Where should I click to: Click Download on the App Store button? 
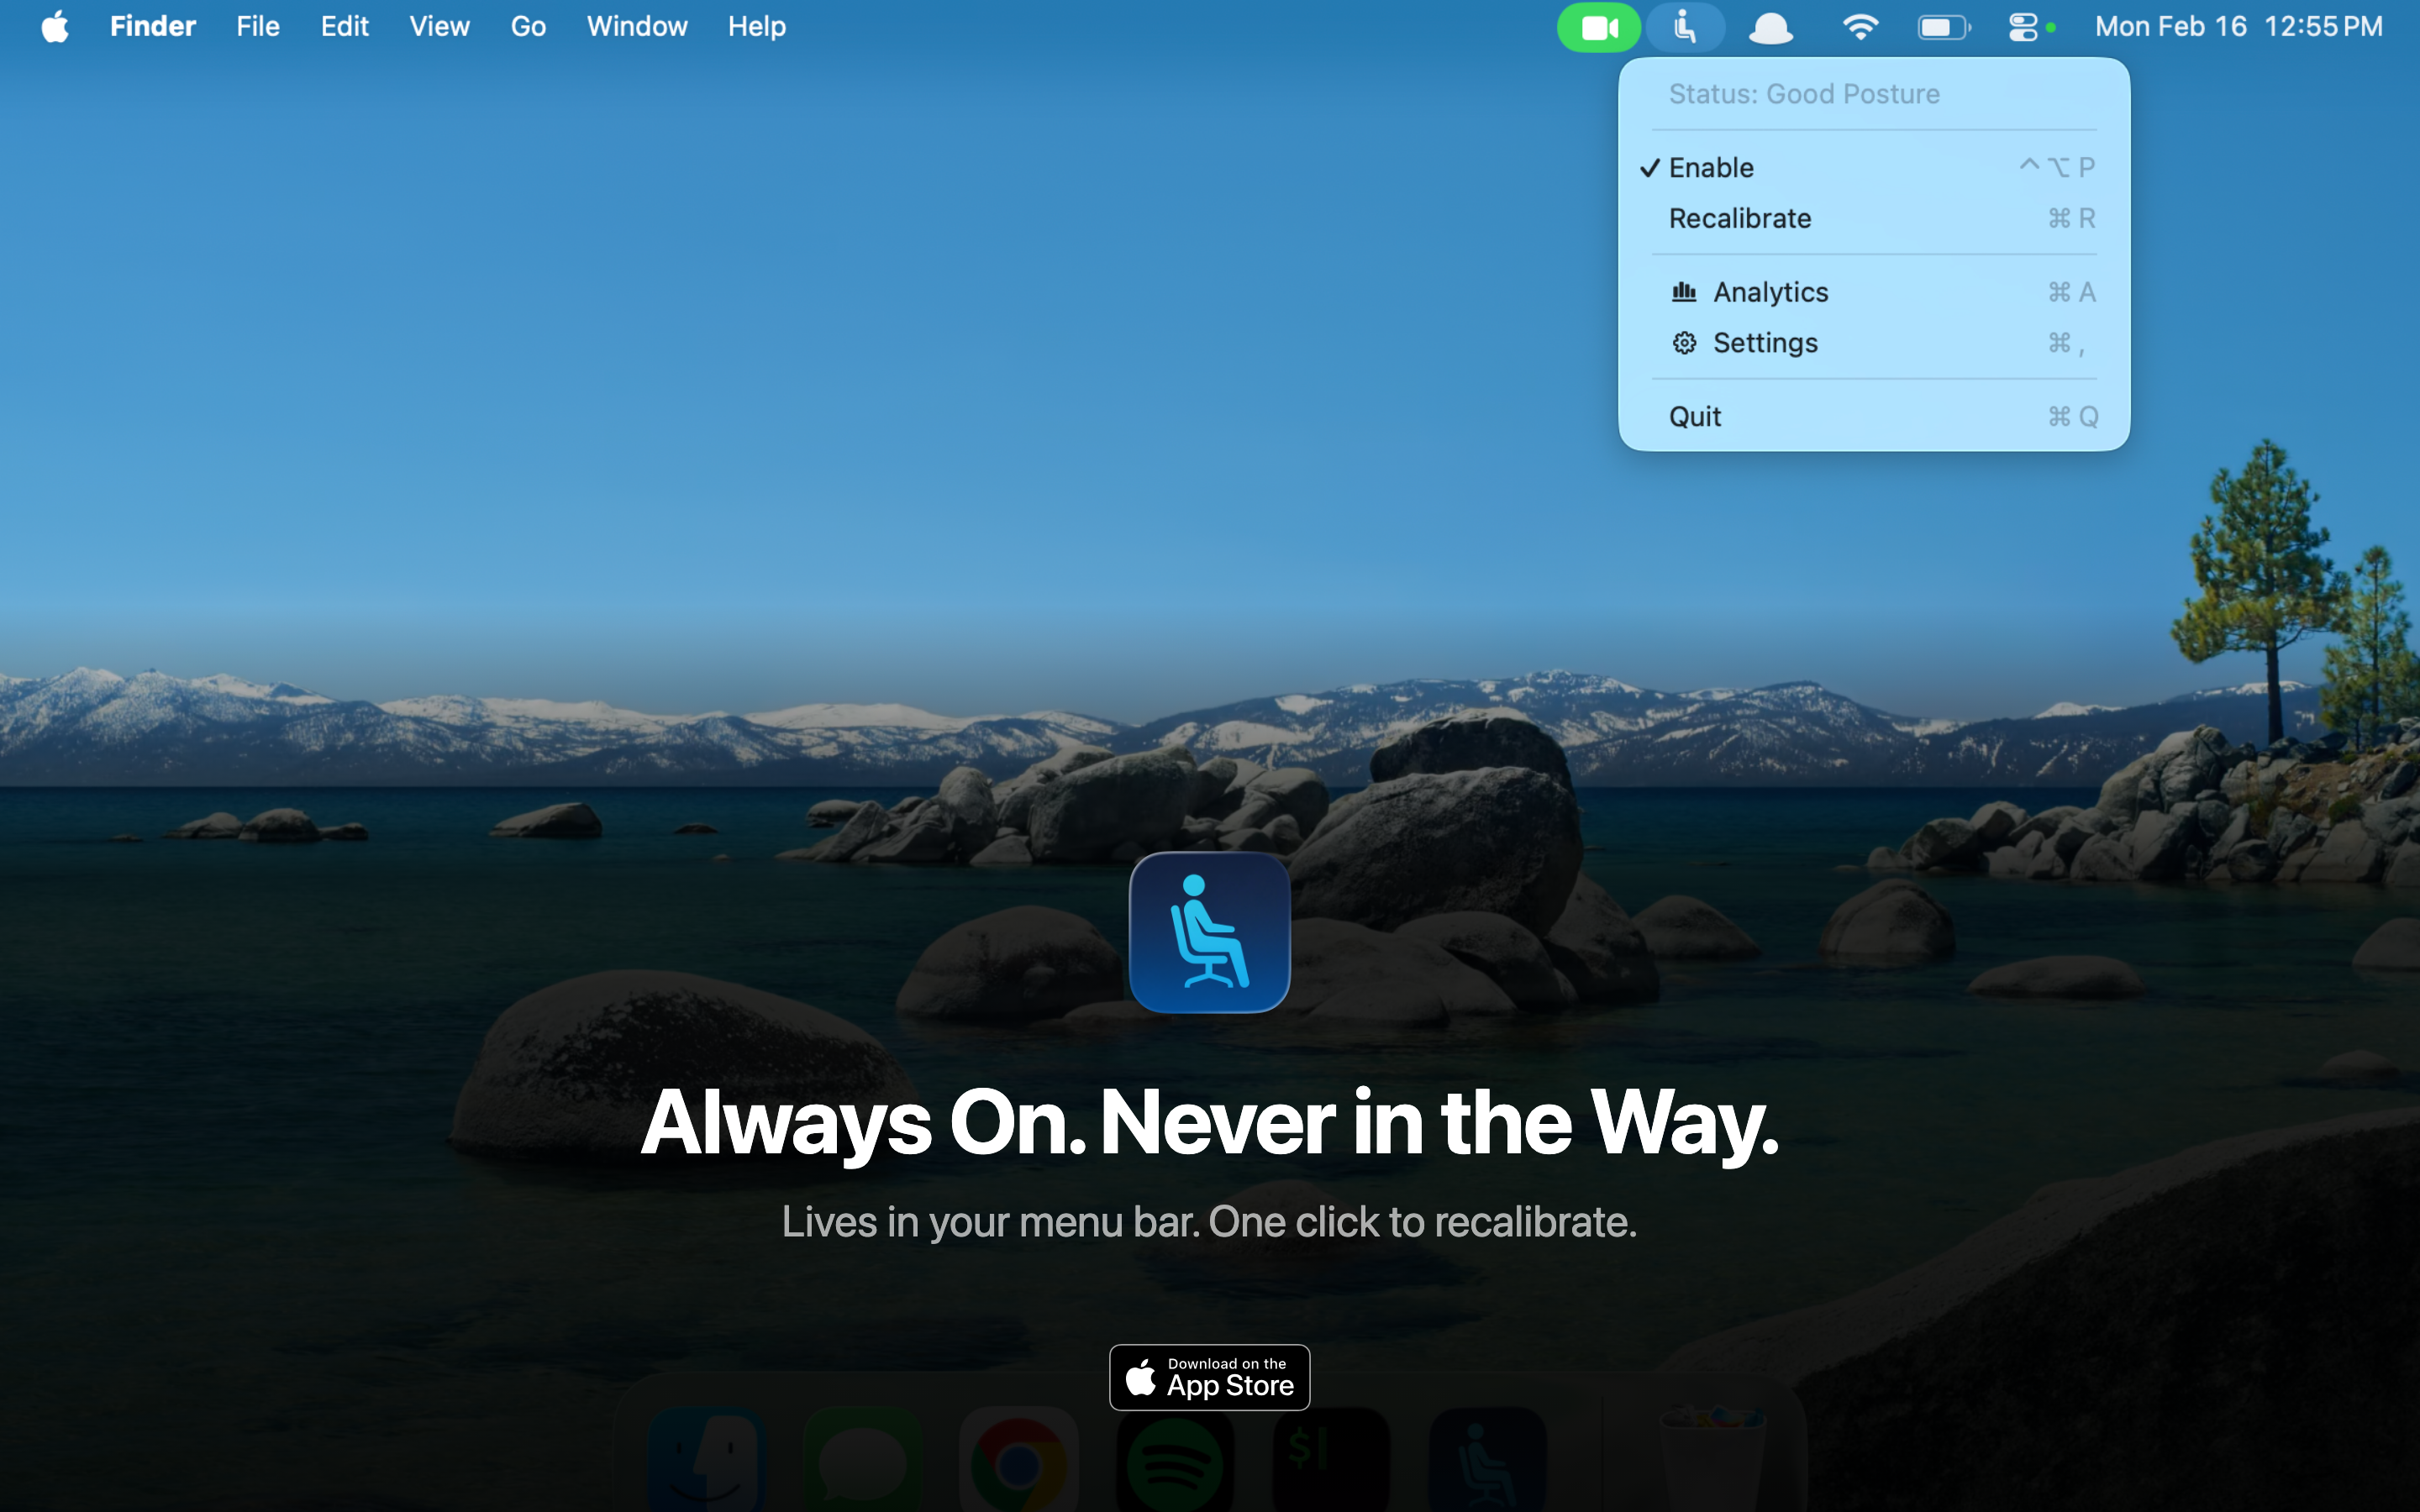point(1209,1377)
